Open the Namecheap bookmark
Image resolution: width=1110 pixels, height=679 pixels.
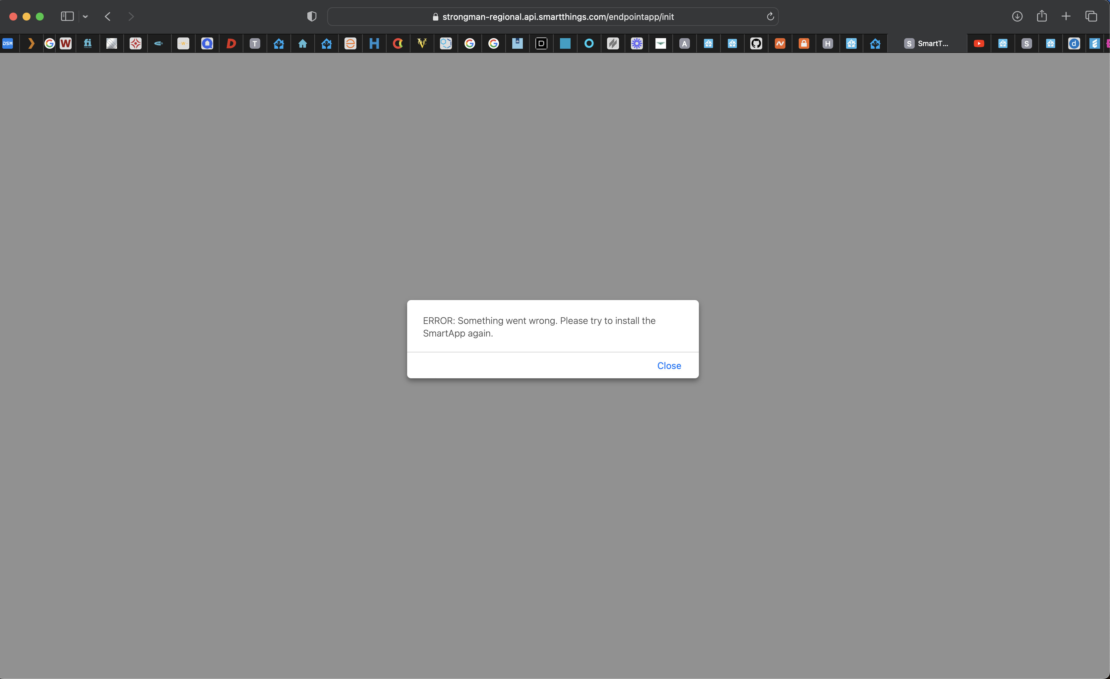point(780,43)
